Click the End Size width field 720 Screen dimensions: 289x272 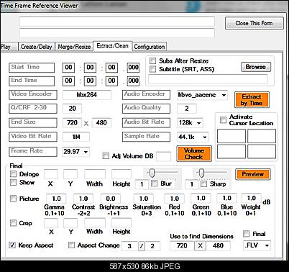click(x=72, y=122)
